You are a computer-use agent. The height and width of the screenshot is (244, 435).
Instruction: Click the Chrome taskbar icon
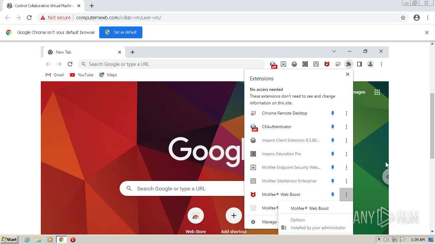click(x=61, y=240)
